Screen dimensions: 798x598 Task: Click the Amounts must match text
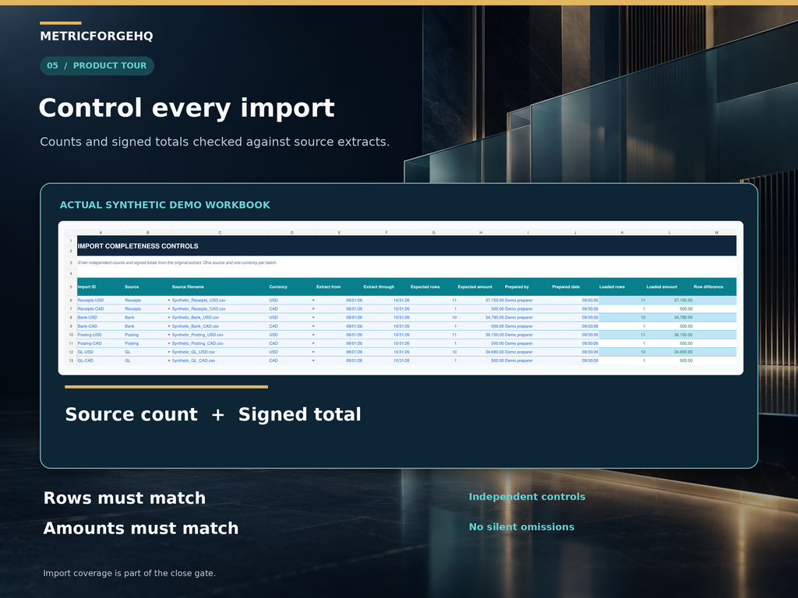[x=141, y=529]
